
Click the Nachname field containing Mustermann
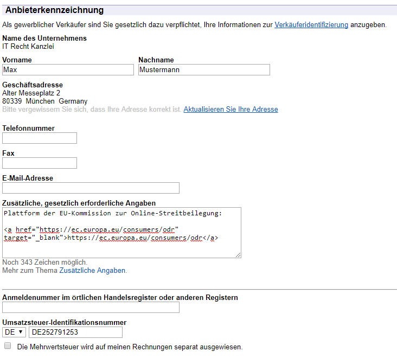pyautogui.click(x=204, y=69)
